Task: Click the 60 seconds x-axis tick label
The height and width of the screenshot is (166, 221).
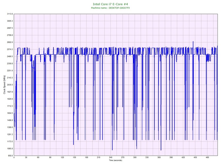Action: (38, 157)
